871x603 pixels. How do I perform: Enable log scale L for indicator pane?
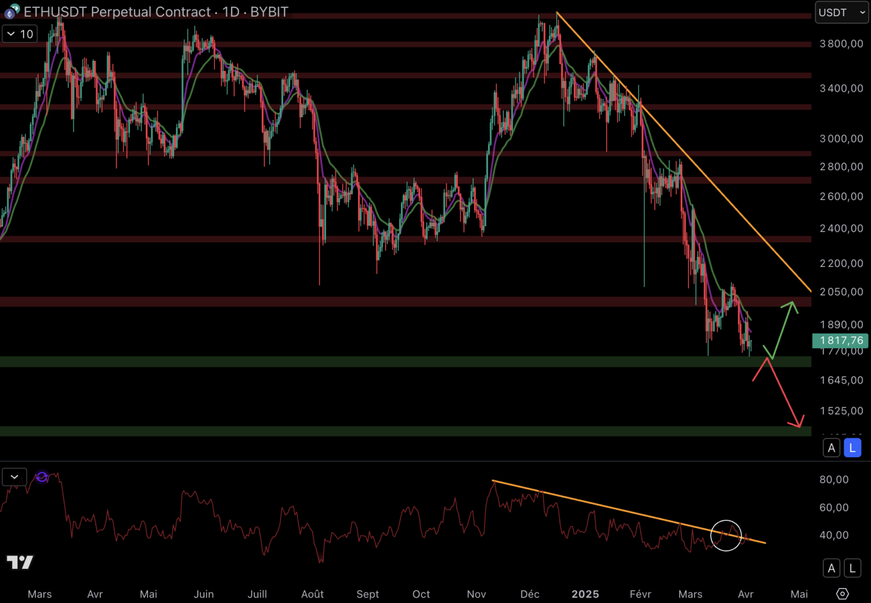852,568
